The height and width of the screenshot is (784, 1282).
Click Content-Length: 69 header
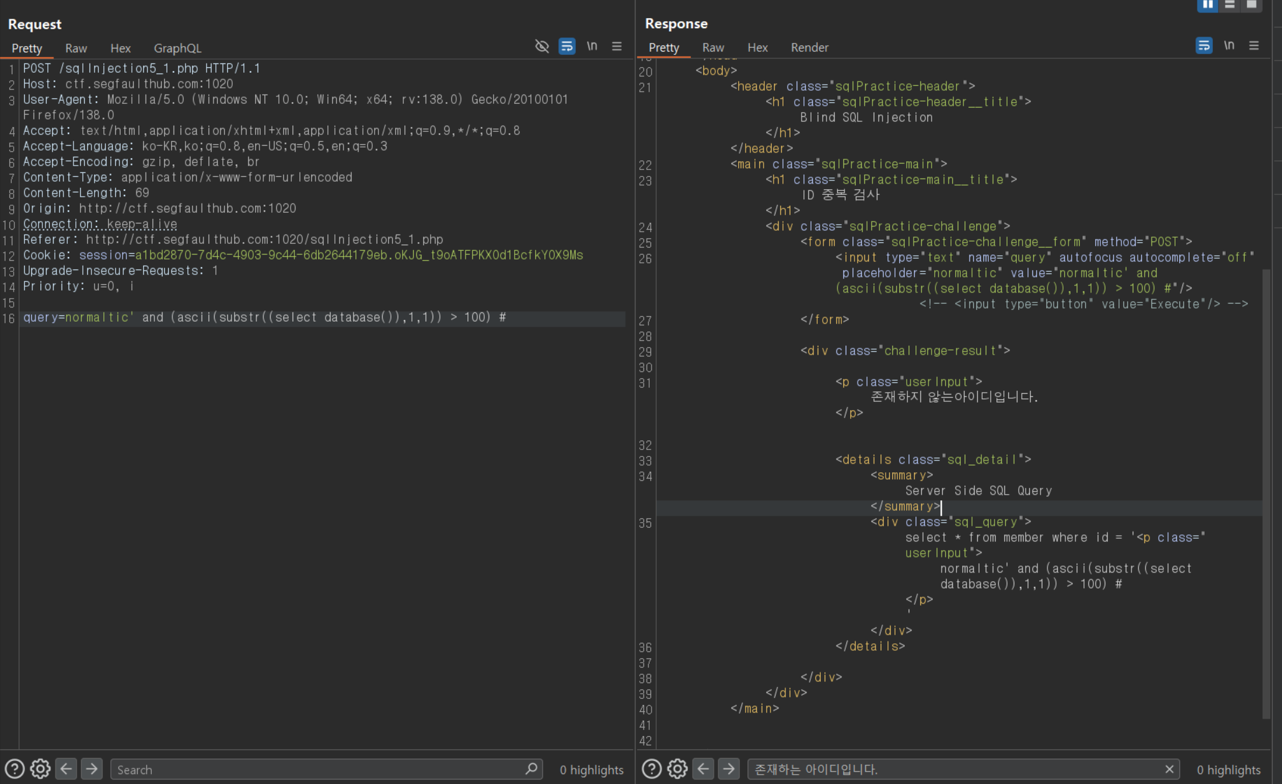[86, 193]
